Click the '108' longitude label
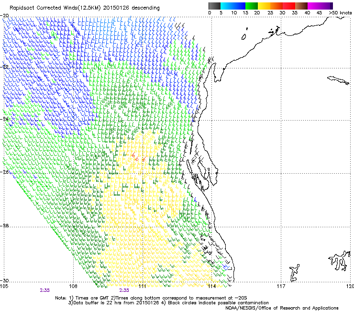The width and height of the screenshot is (354, 311). coord(73,287)
